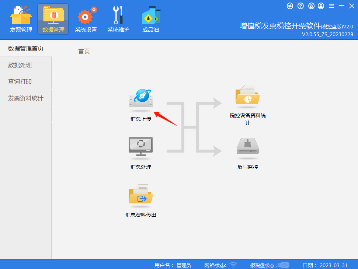Screen dimensions: 358x269
Task: Click the 网络状态 wifi icon
Action: point(233,265)
